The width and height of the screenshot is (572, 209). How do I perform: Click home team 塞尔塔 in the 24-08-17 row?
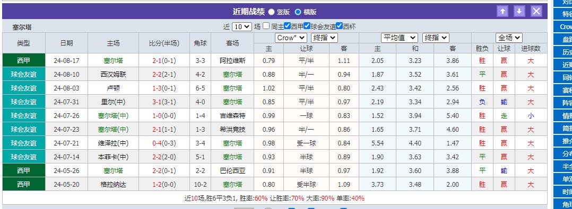coord(113,61)
